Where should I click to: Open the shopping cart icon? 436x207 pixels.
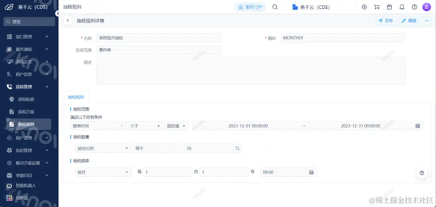377,7
